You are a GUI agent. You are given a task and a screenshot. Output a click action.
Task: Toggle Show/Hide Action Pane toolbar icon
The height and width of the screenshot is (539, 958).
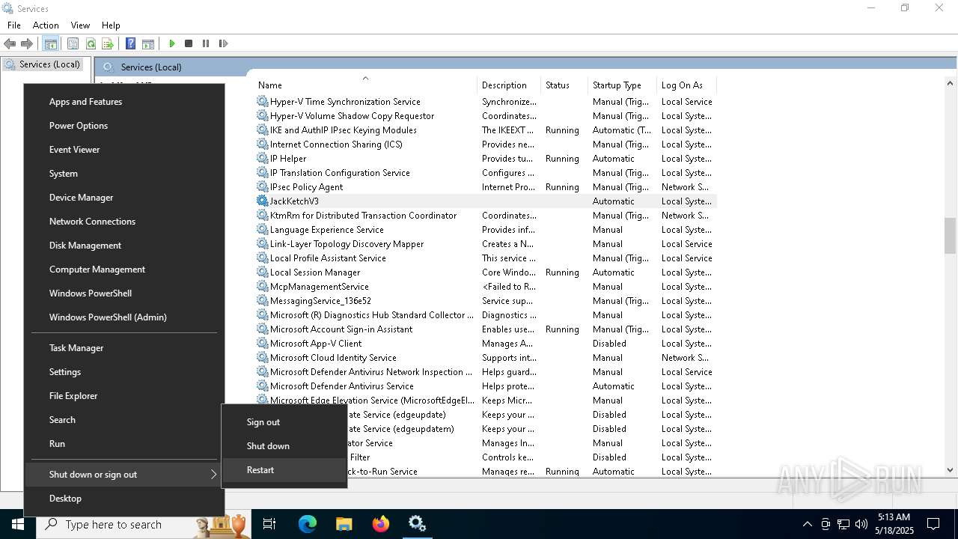coord(148,43)
